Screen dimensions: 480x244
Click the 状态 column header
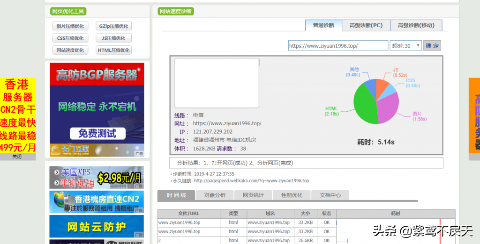[327, 214]
